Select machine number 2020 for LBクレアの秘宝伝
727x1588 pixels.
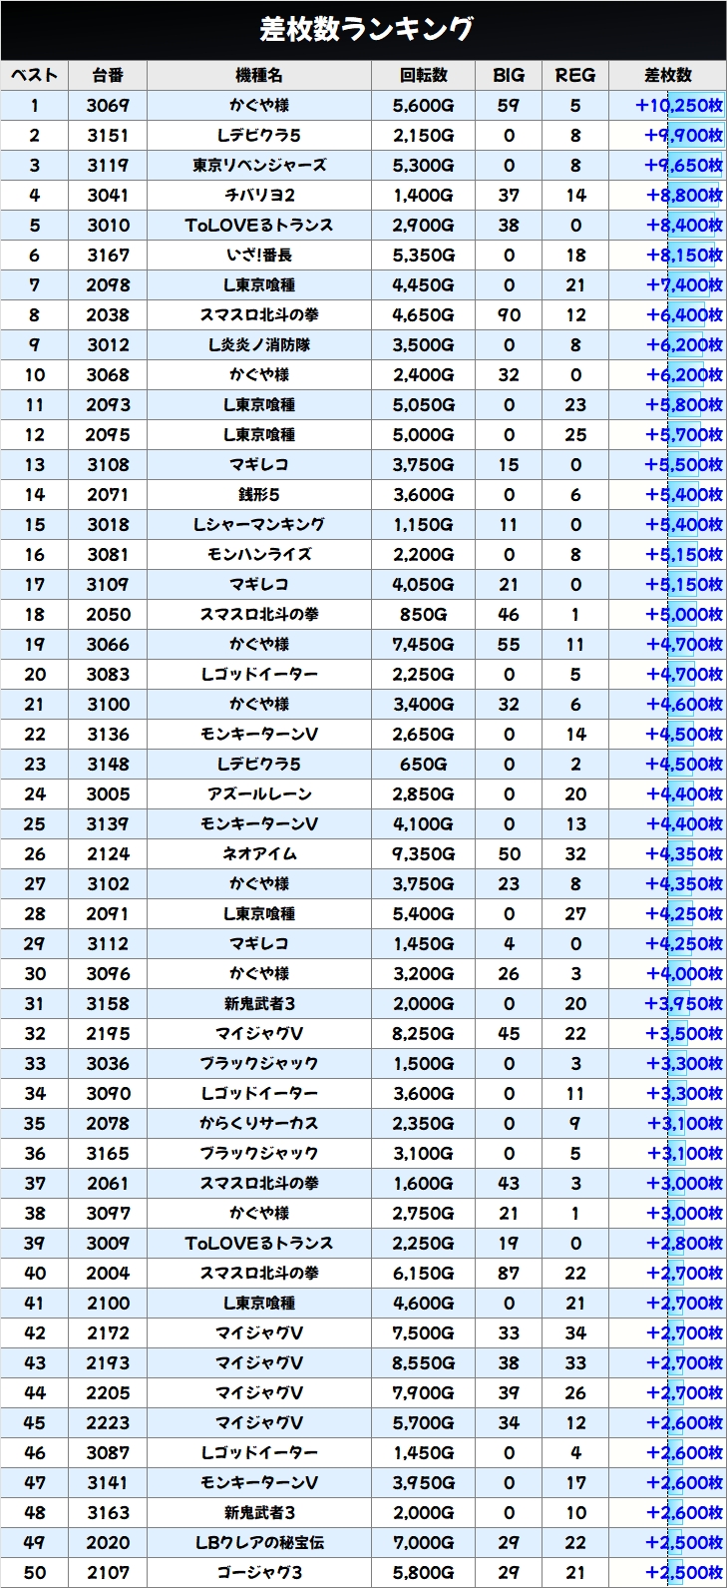pyautogui.click(x=108, y=1543)
